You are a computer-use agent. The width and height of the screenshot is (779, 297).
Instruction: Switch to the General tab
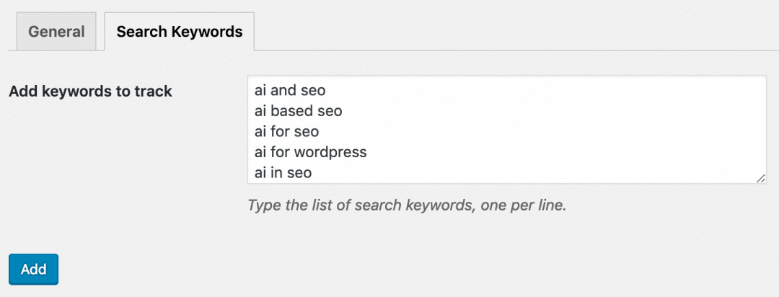[x=56, y=32]
